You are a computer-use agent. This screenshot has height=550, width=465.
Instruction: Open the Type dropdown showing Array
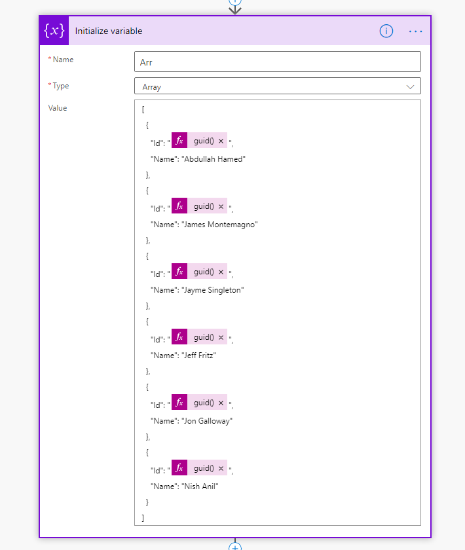click(x=277, y=86)
